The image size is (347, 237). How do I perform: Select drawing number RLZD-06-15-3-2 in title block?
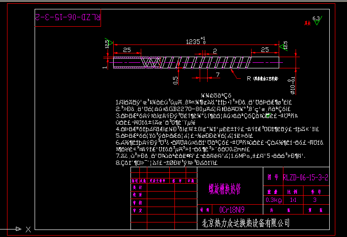pyautogui.click(x=305, y=178)
